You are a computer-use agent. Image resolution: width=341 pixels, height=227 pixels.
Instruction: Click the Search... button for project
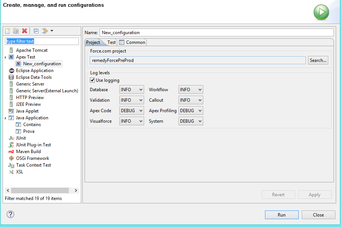pos(318,60)
